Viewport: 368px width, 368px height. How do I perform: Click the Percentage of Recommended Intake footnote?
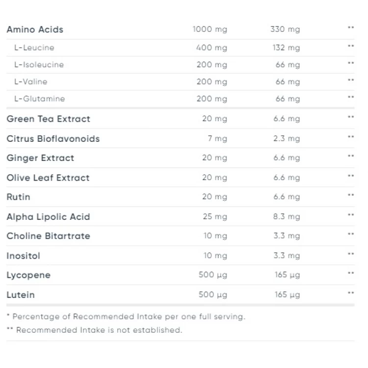(126, 316)
